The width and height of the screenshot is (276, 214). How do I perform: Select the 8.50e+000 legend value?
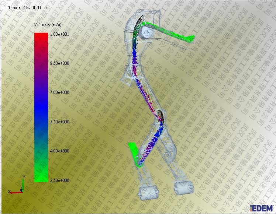tap(59, 63)
